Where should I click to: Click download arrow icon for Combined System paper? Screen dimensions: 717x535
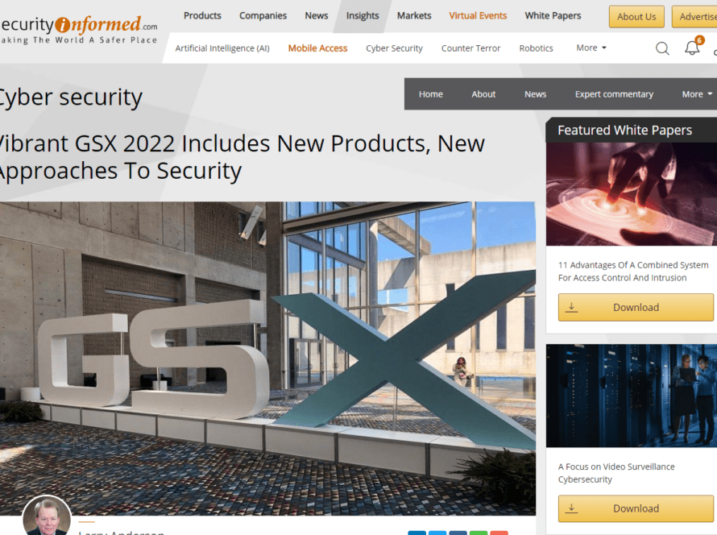click(x=571, y=307)
